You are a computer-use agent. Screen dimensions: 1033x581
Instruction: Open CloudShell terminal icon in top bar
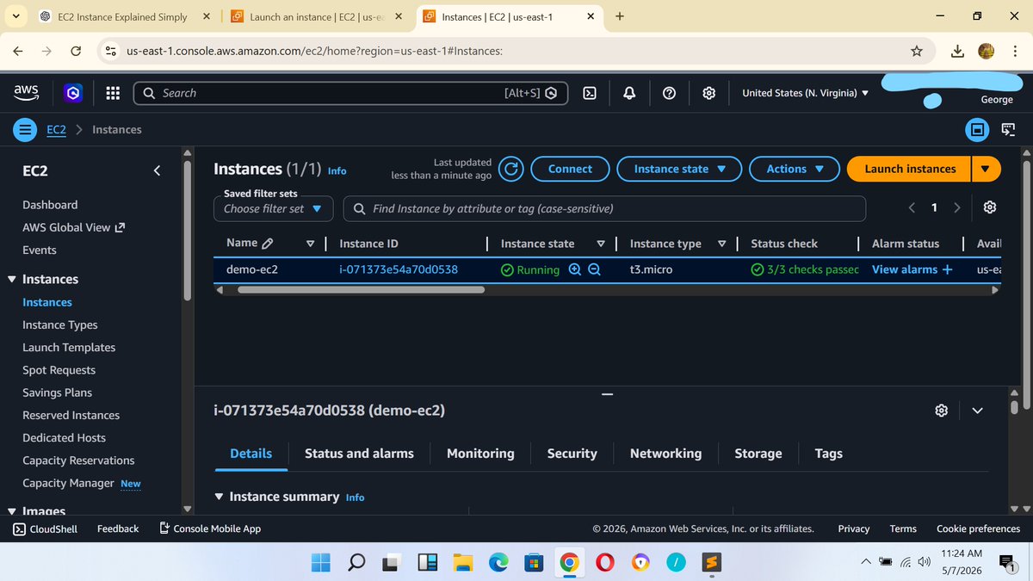click(590, 93)
